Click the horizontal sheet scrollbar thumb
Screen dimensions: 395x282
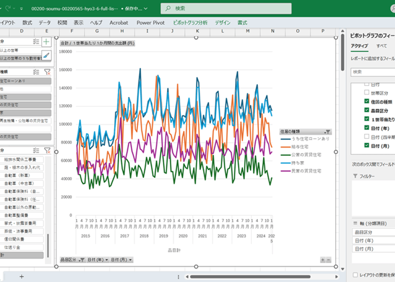pos(250,277)
